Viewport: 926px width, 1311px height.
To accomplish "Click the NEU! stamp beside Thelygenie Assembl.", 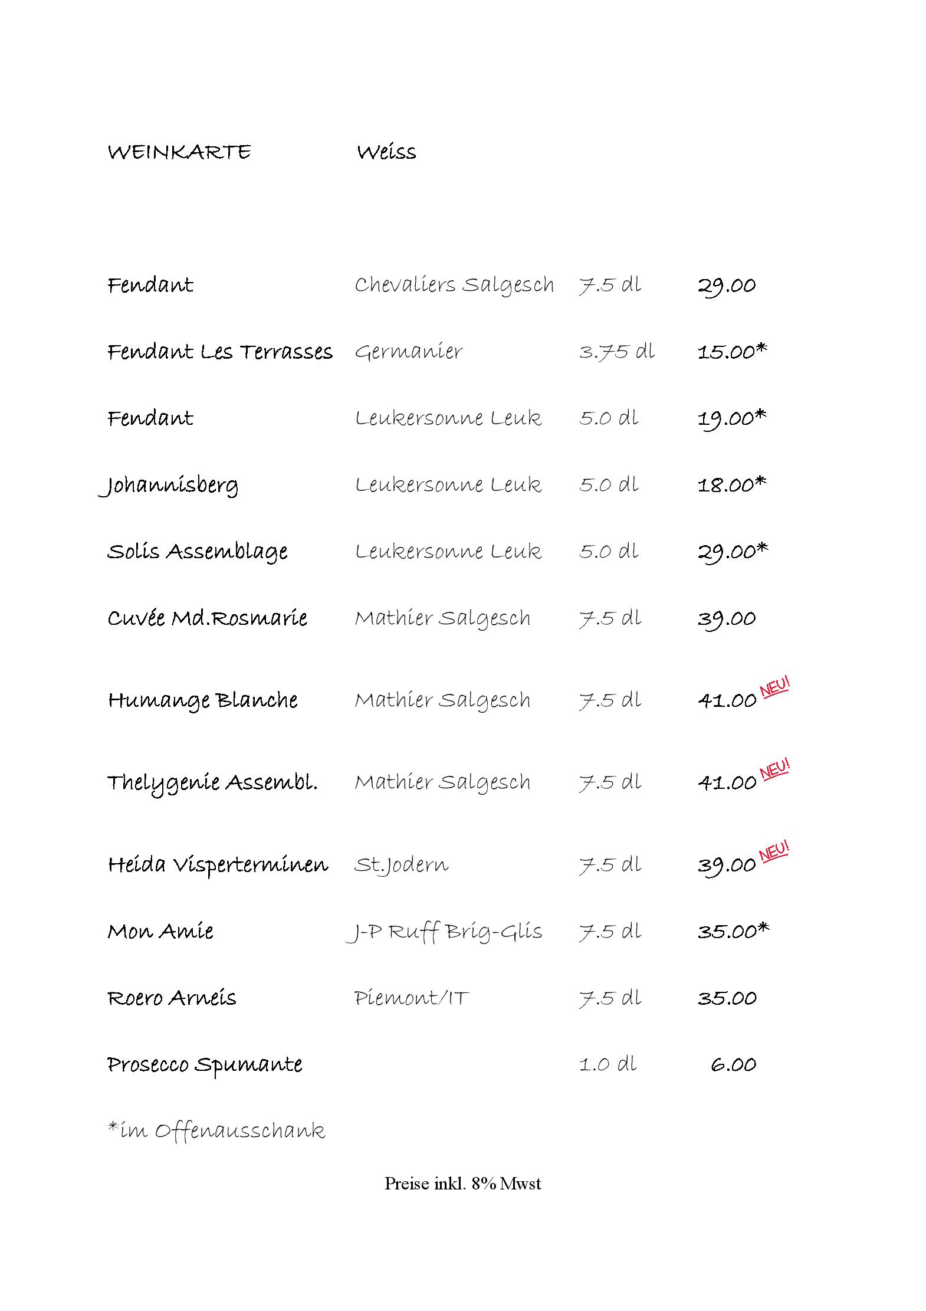I will coord(774,770).
